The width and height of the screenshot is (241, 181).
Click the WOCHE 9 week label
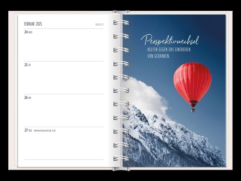click(x=99, y=24)
